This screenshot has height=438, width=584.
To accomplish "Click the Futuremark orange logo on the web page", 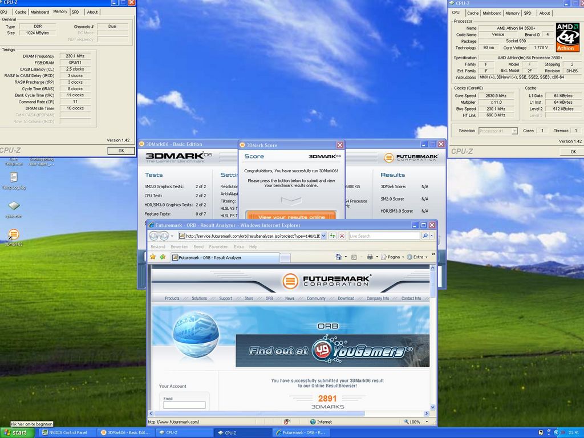I will 290,281.
